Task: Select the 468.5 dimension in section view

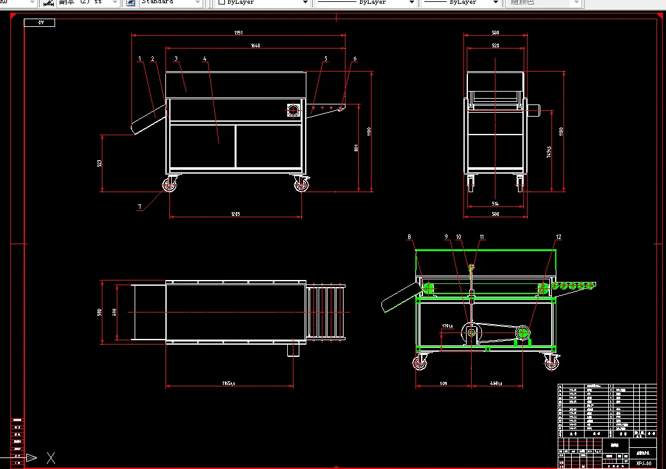Action: 496,383
